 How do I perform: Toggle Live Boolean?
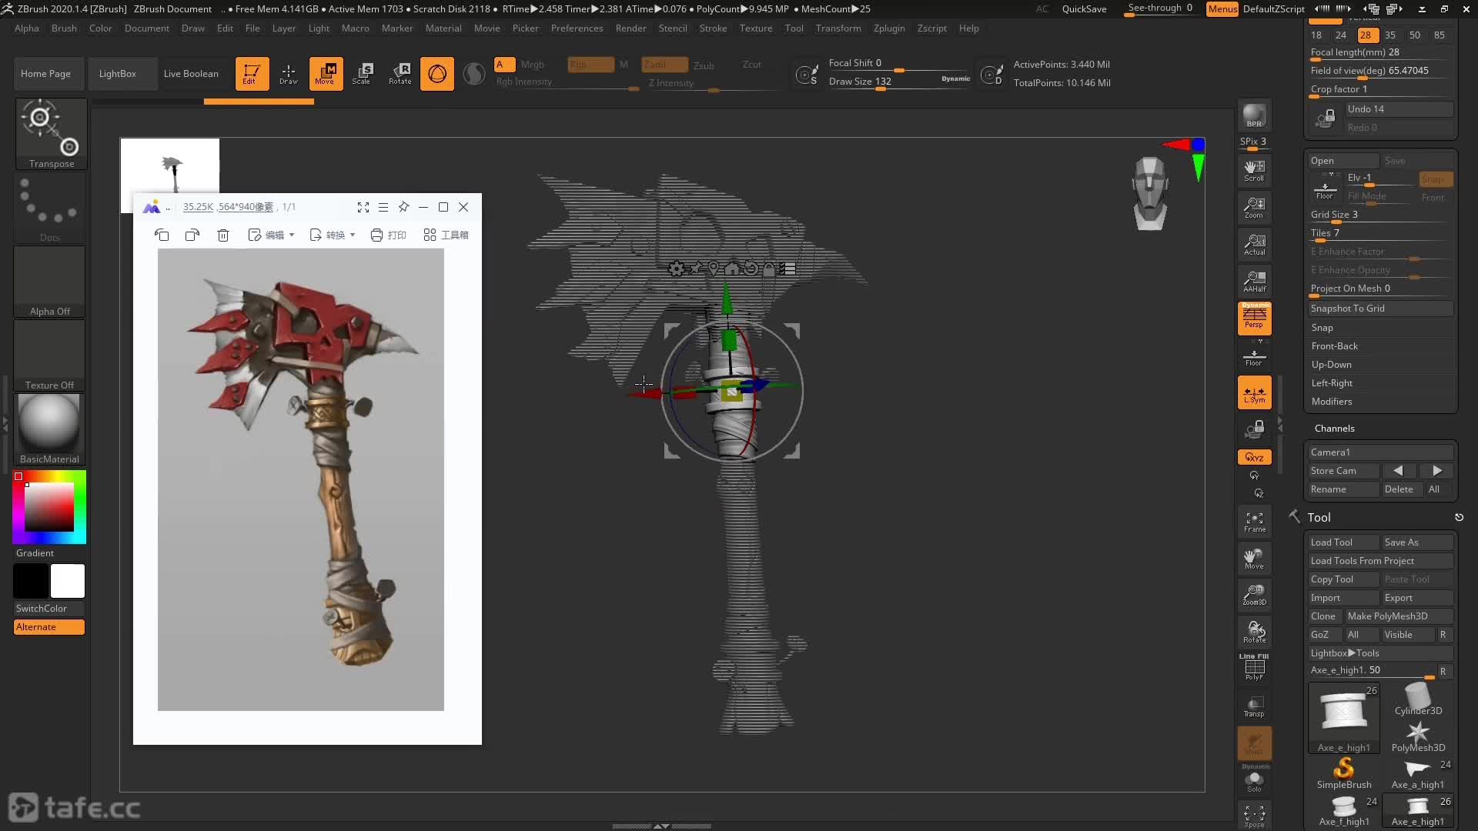191,74
